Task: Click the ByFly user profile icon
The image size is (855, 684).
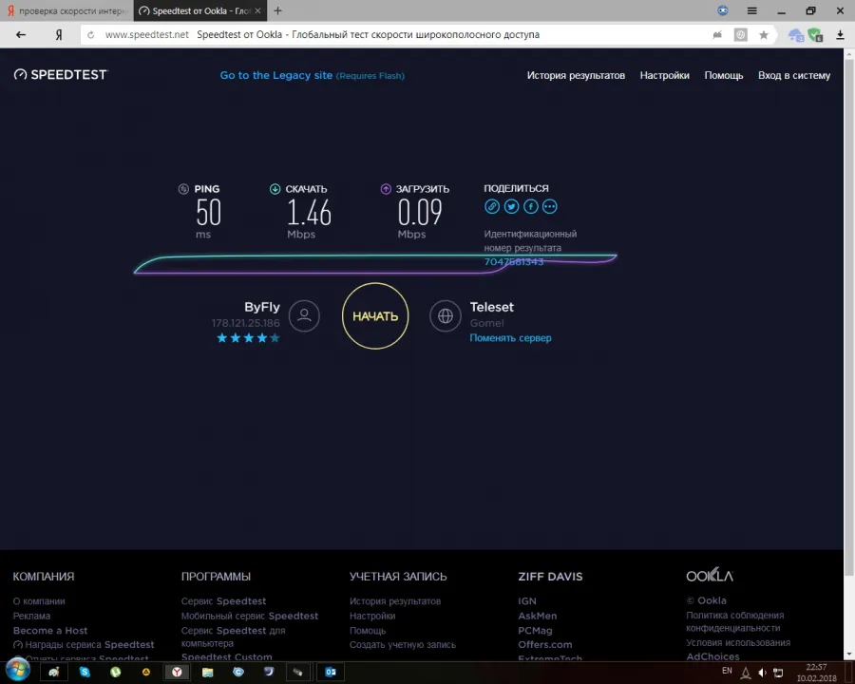Action: [304, 315]
